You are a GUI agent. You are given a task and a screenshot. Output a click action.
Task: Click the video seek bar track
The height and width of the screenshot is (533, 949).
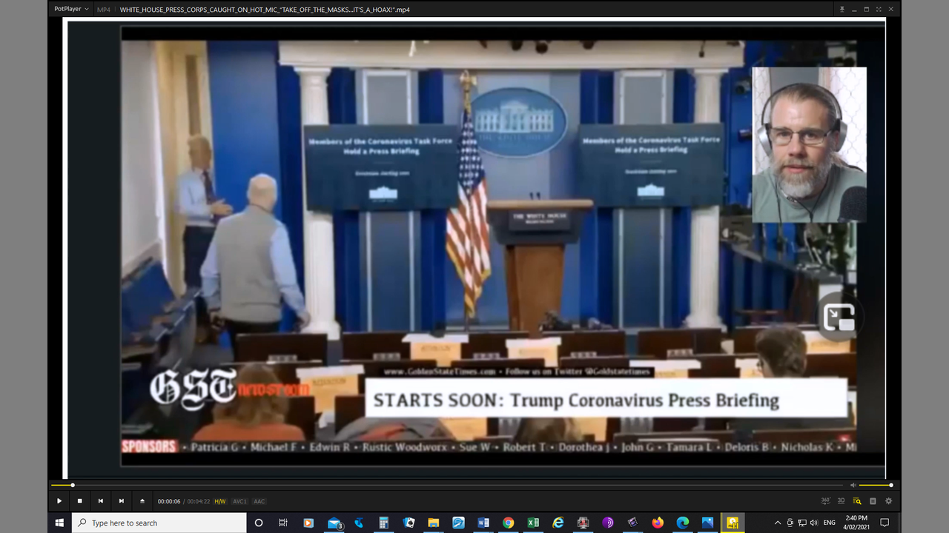click(x=445, y=485)
